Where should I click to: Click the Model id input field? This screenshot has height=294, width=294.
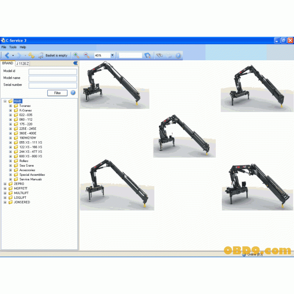(53, 72)
